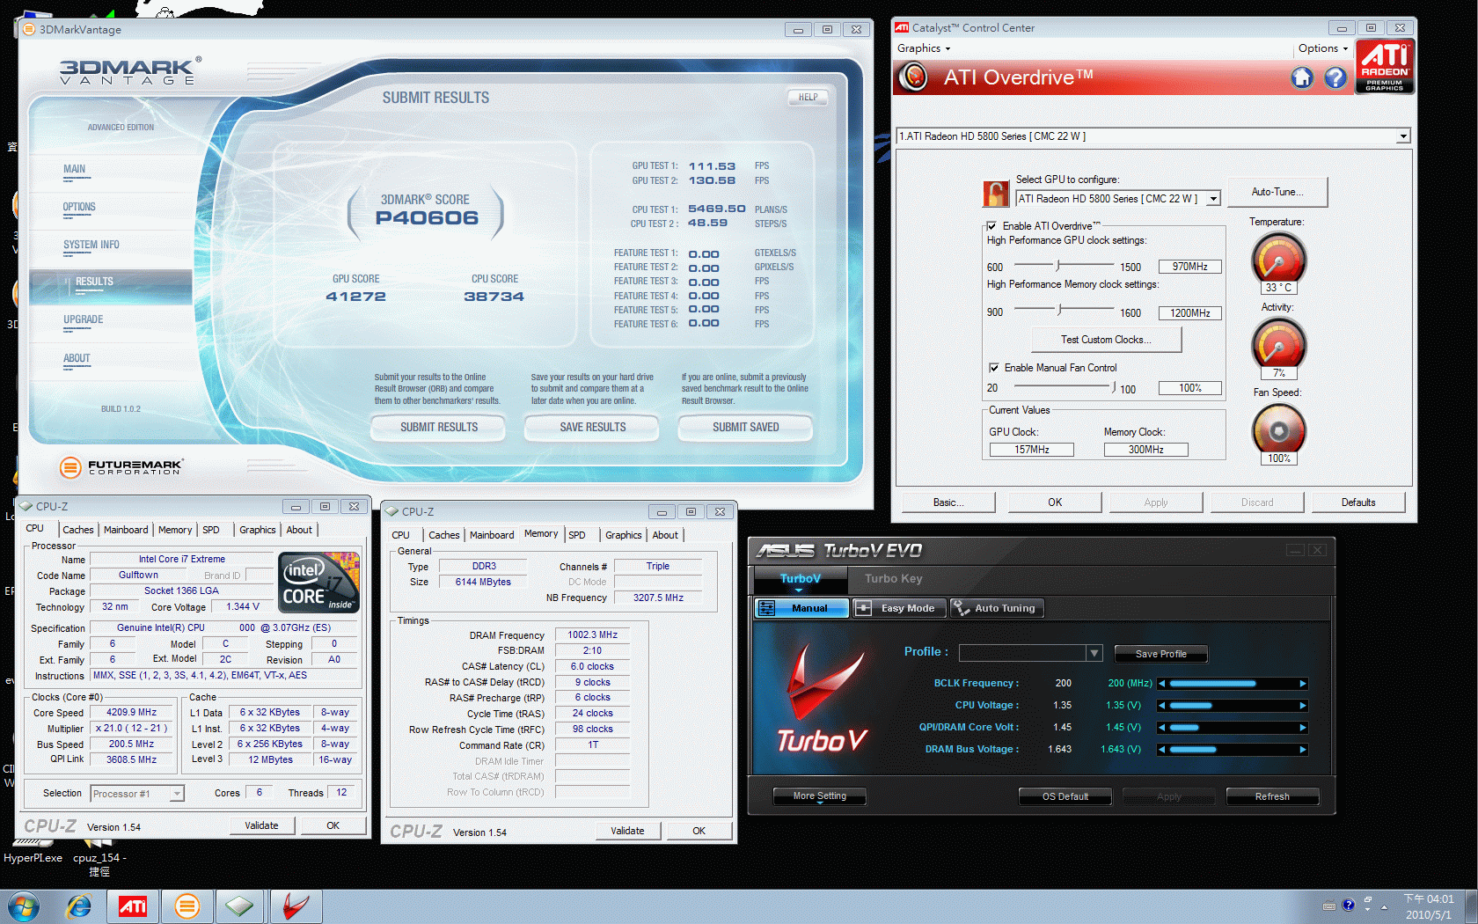Open the Windows Start orb

pyautogui.click(x=23, y=906)
